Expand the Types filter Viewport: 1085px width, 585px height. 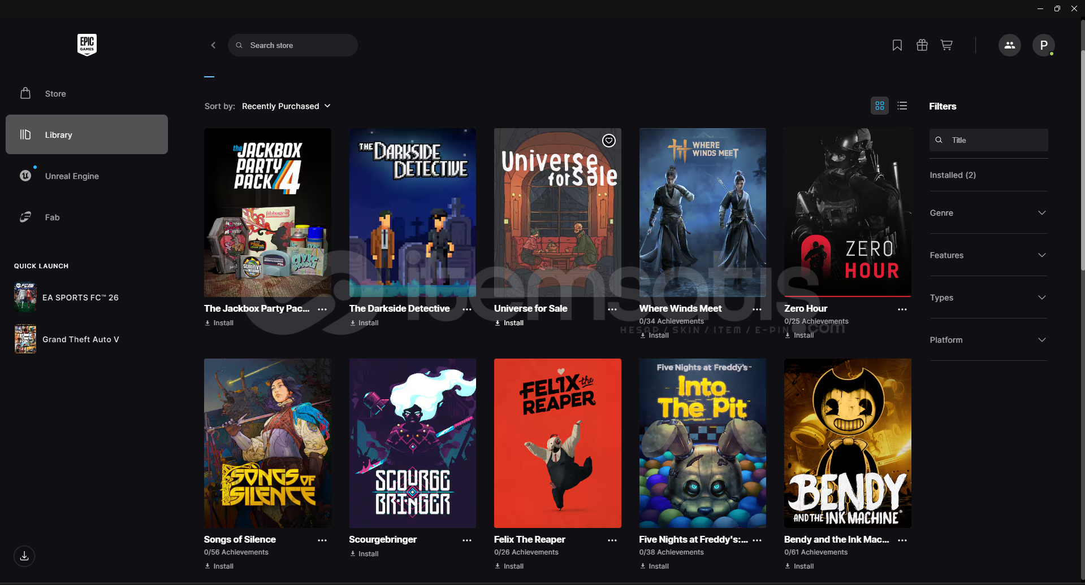(x=988, y=298)
